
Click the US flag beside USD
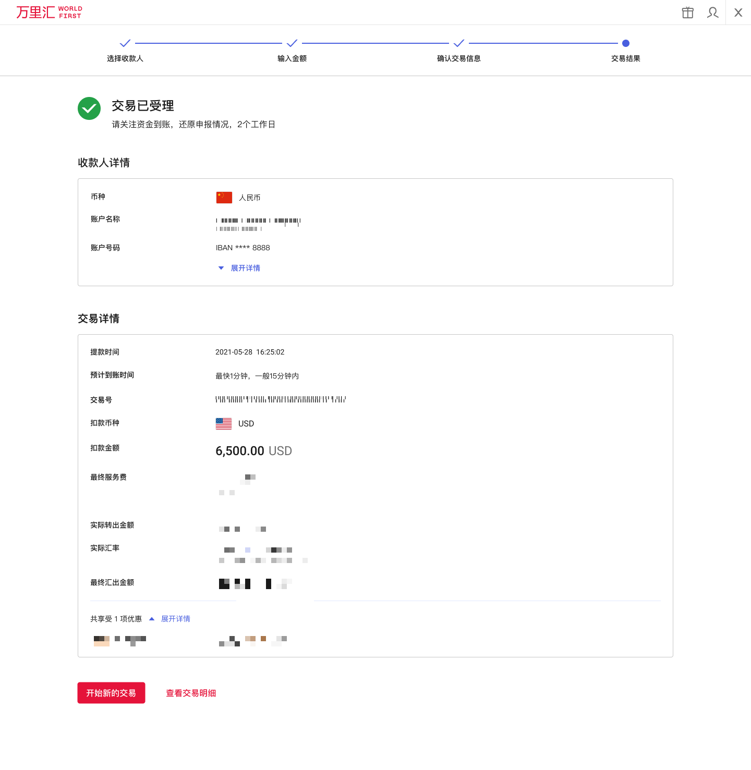point(223,423)
